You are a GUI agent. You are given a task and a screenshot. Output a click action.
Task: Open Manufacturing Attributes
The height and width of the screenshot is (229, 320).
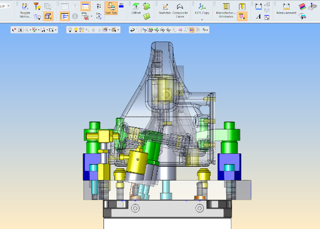(226, 9)
